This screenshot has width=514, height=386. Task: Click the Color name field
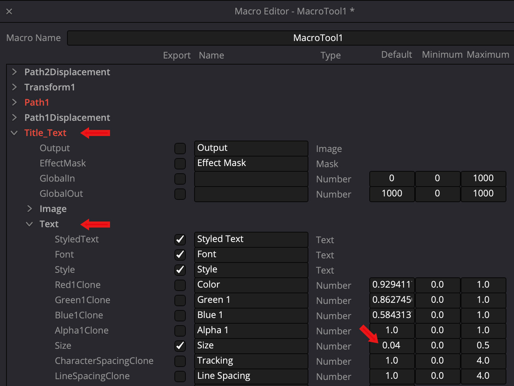click(251, 285)
